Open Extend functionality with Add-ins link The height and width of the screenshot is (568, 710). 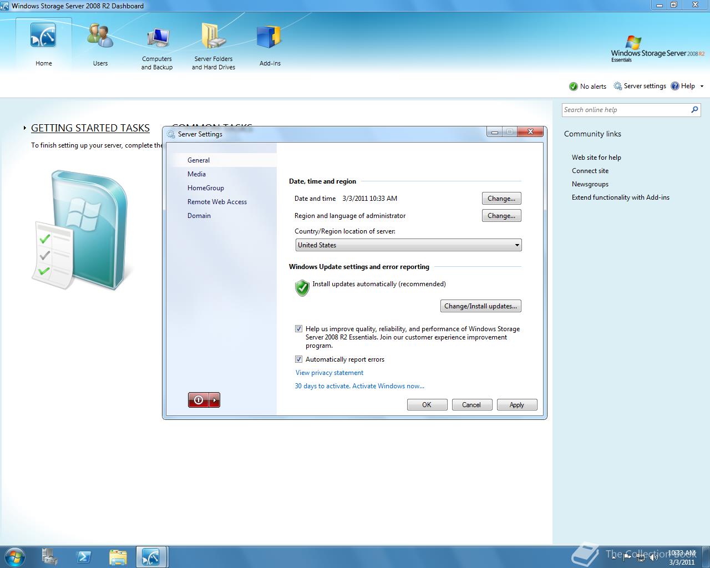(621, 197)
